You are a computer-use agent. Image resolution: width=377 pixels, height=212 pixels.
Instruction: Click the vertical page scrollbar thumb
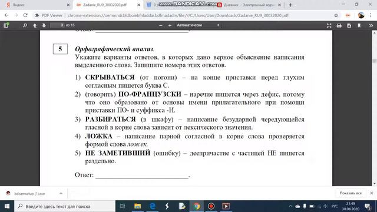point(375,61)
